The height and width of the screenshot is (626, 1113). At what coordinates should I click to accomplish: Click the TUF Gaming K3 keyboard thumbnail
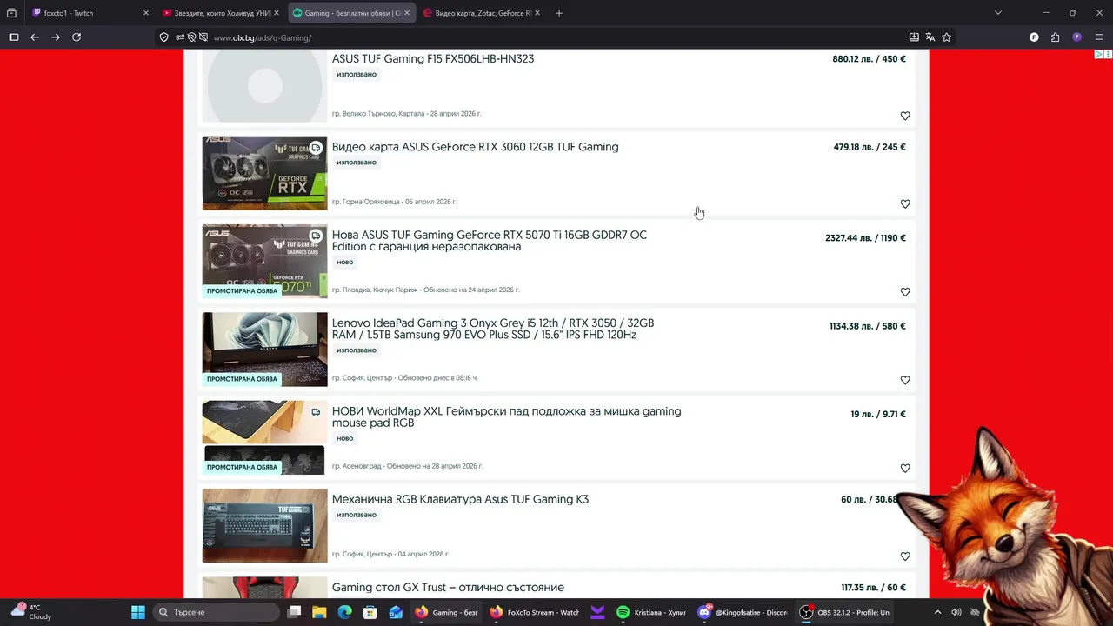[264, 525]
